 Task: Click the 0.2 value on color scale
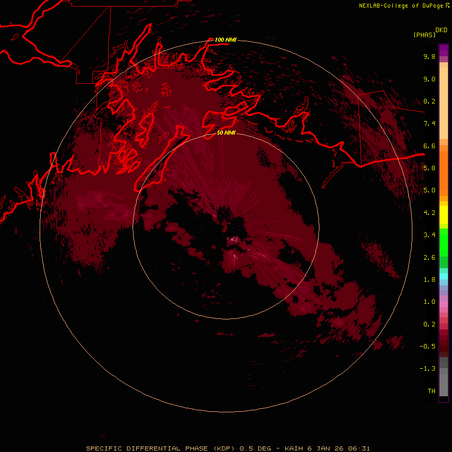[x=429, y=324]
